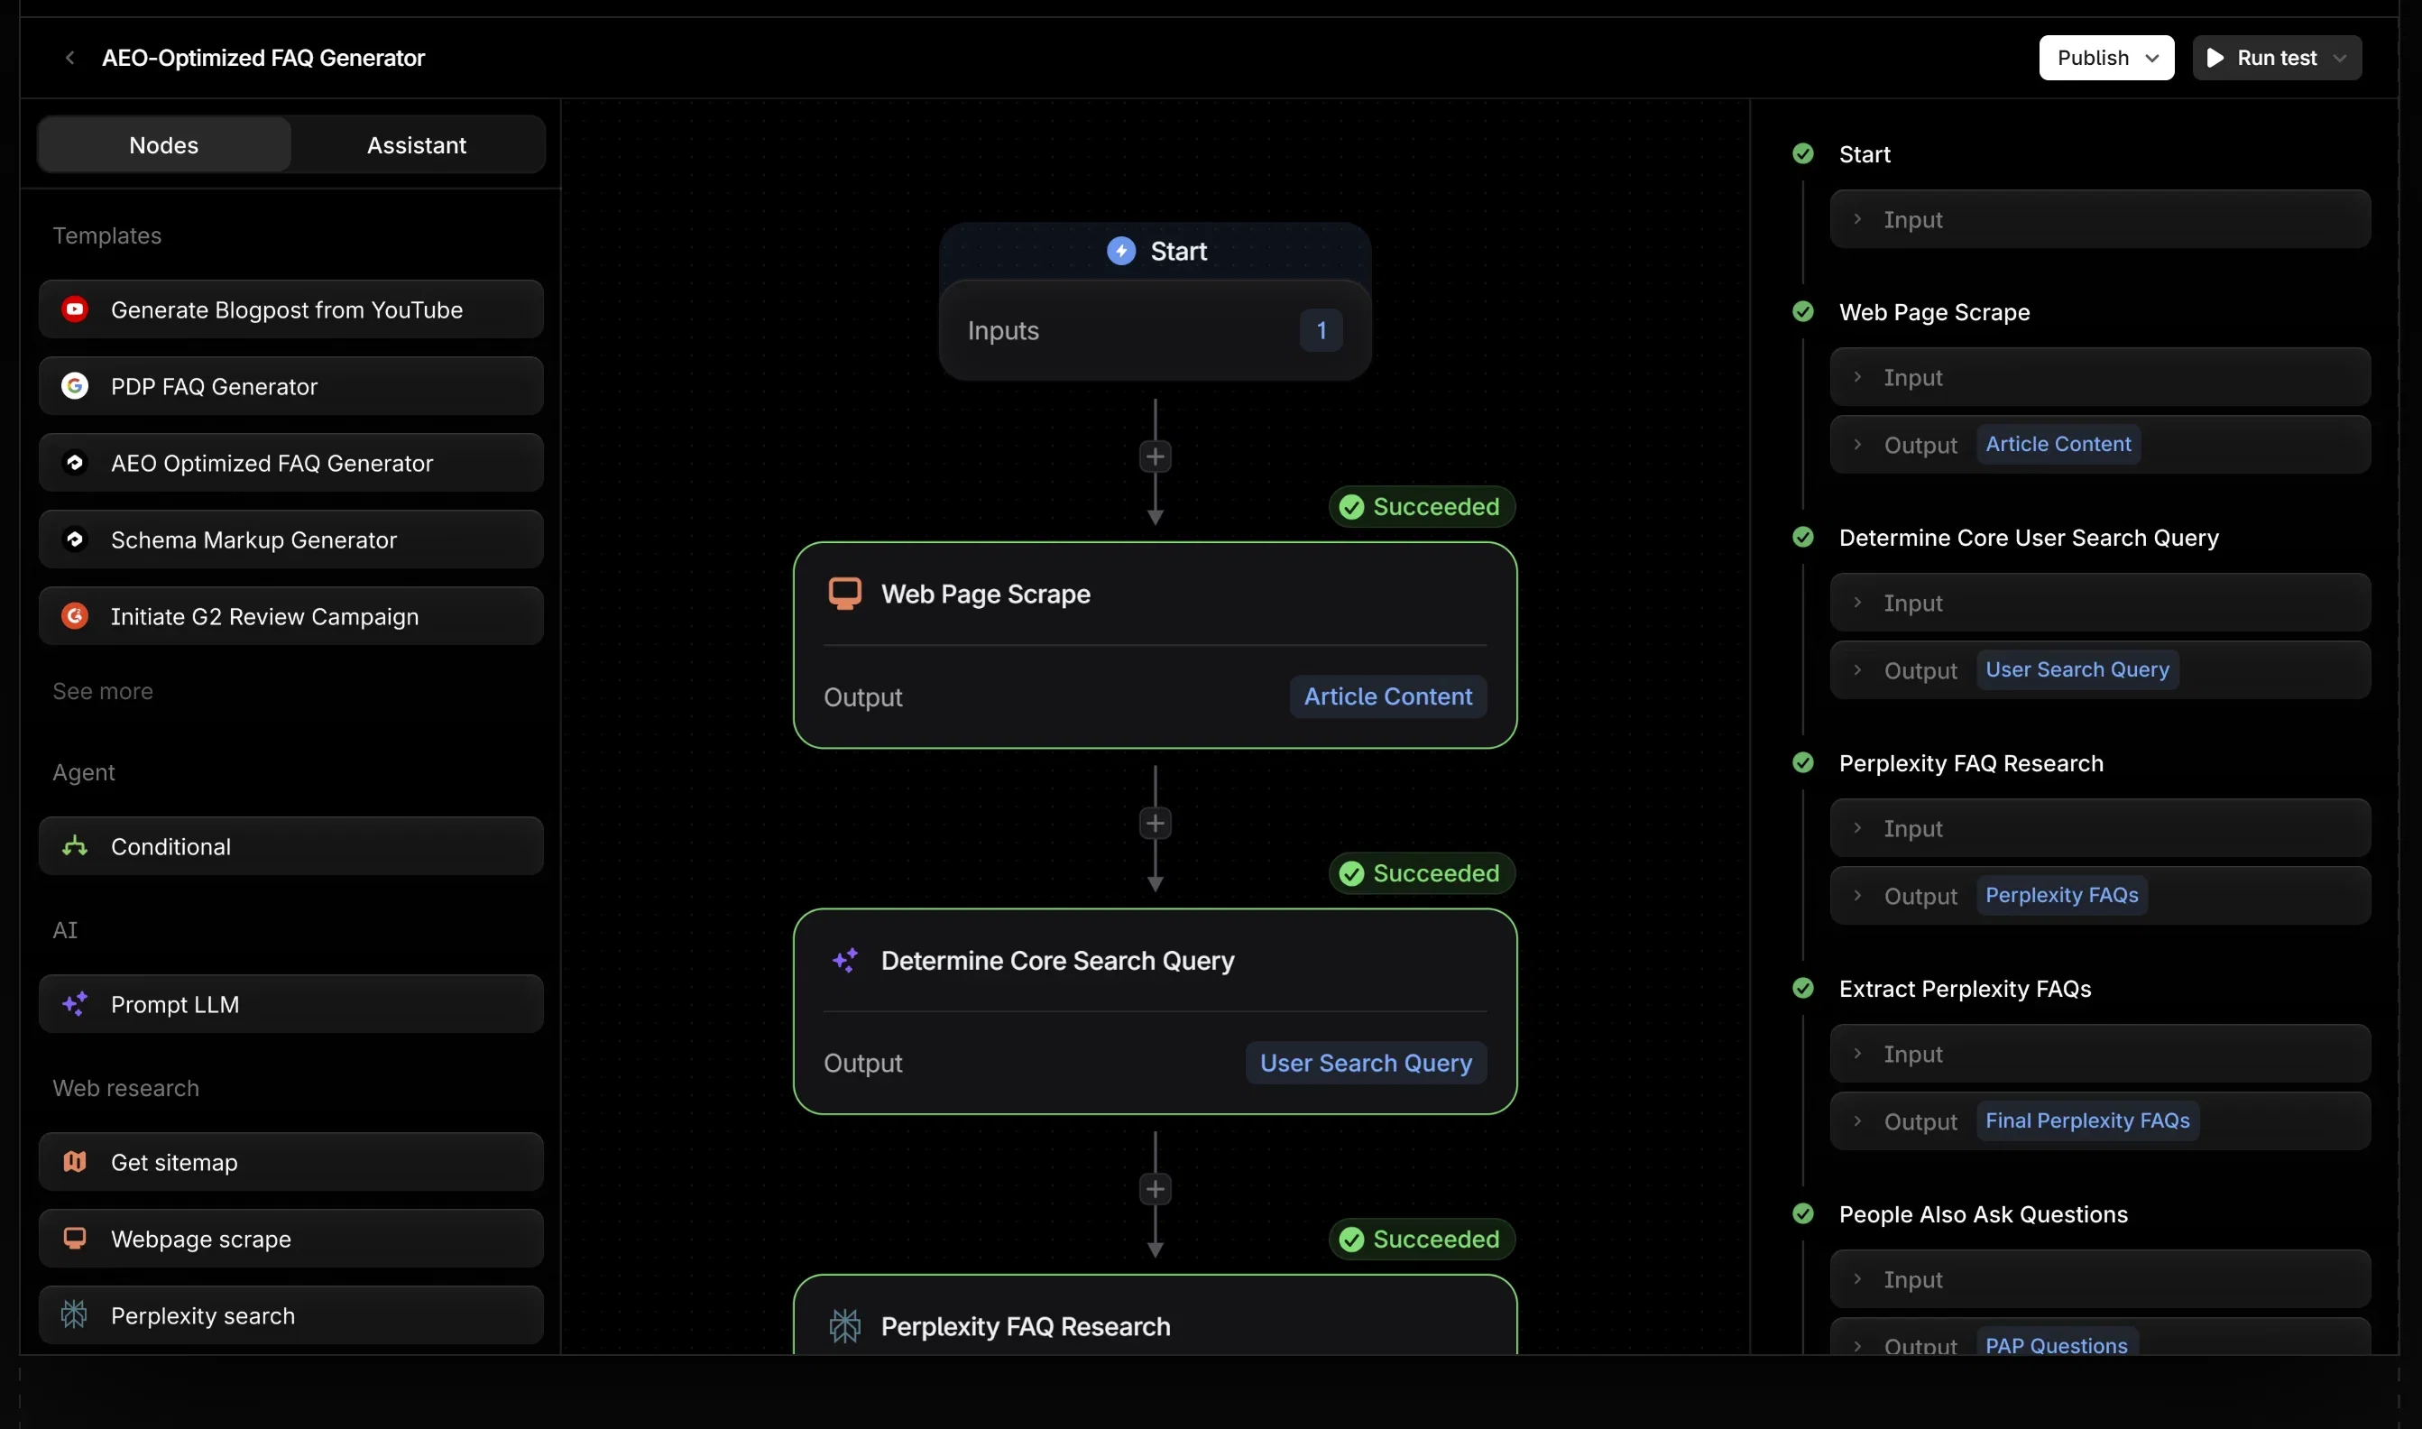Add a node below Web Page Scrape

(1156, 824)
